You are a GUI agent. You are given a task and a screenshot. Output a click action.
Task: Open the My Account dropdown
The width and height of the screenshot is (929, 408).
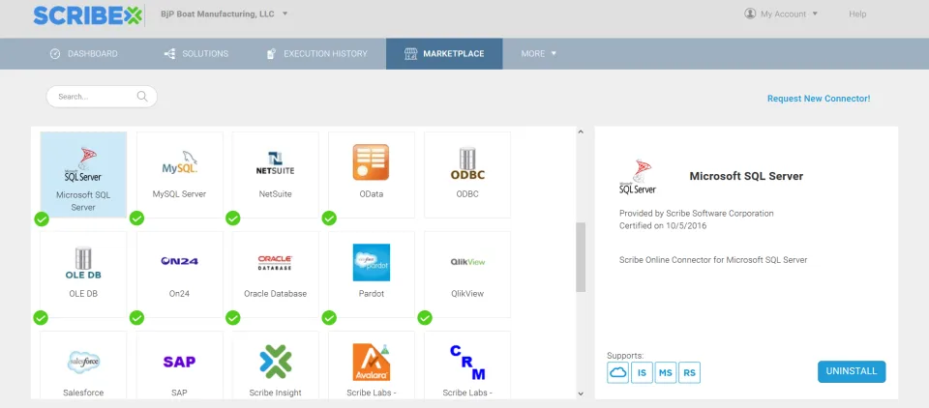pyautogui.click(x=782, y=14)
